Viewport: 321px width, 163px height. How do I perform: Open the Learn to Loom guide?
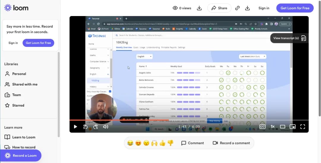click(x=20, y=137)
